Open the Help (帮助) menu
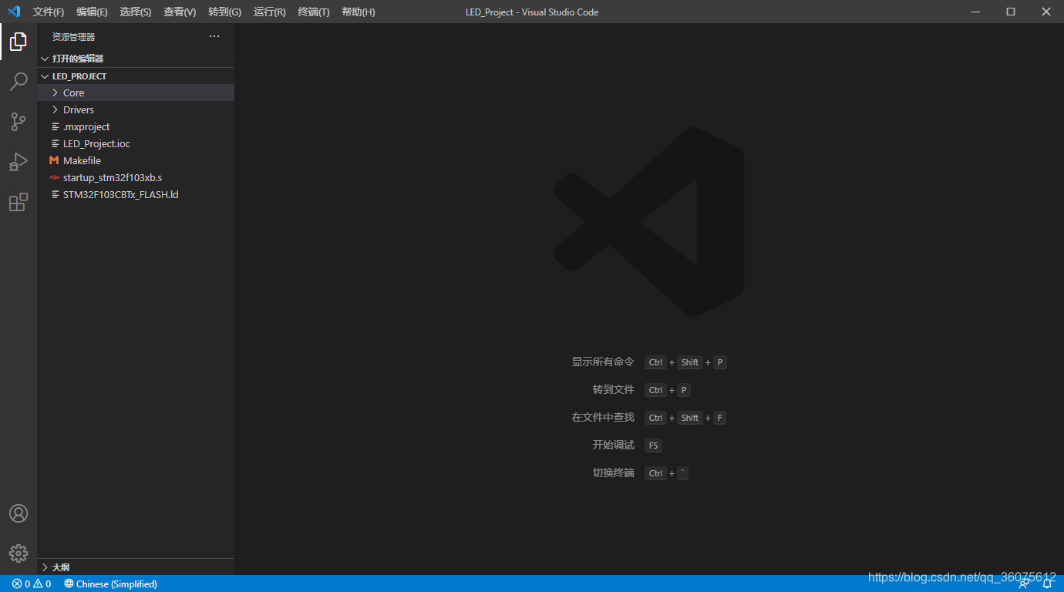1064x592 pixels. pyautogui.click(x=359, y=12)
